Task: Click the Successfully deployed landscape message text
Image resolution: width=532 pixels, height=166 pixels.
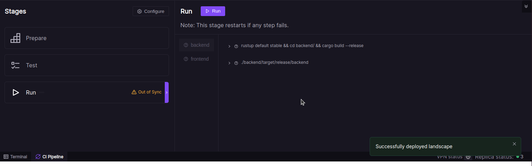Action: pyautogui.click(x=414, y=146)
